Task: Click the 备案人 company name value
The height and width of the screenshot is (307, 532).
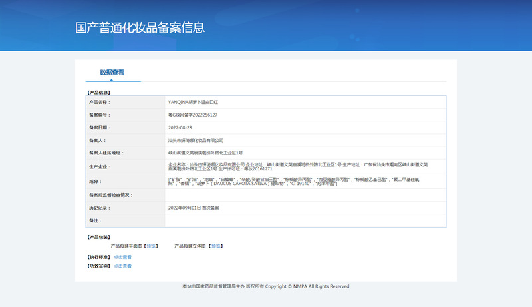Action: [196, 140]
